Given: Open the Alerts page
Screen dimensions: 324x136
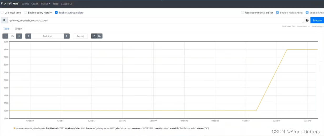Looking at the screenshot, I should pyautogui.click(x=25, y=4).
